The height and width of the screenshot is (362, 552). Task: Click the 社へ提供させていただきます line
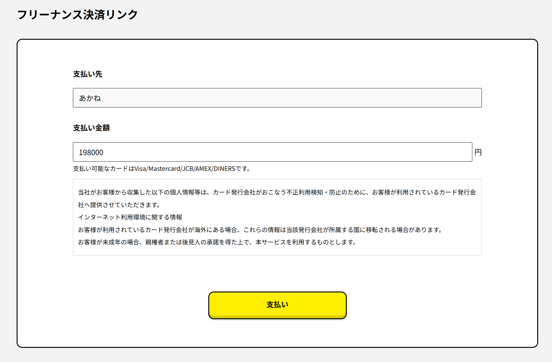[119, 205]
